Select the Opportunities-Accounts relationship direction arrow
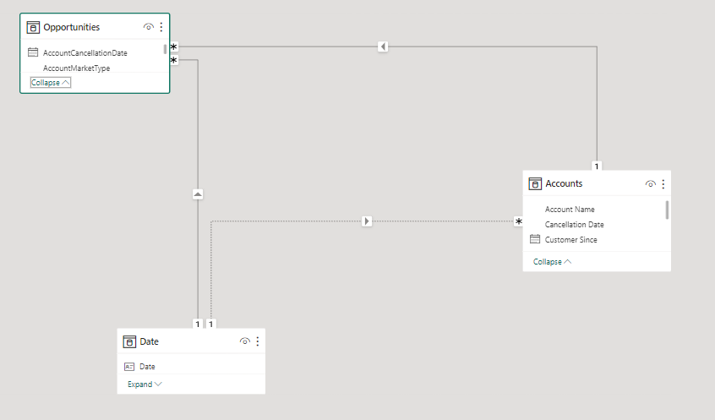The image size is (715, 420). pyautogui.click(x=383, y=46)
